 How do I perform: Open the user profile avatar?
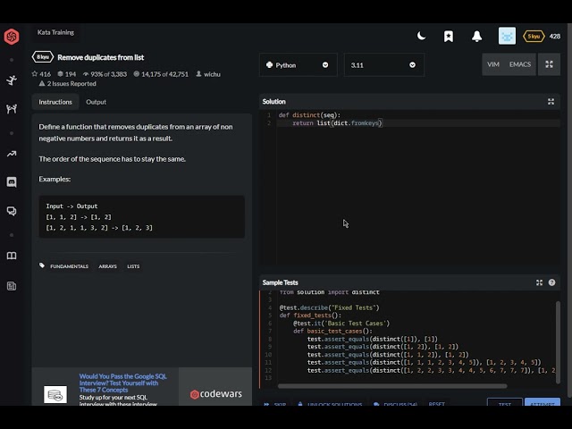(507, 36)
